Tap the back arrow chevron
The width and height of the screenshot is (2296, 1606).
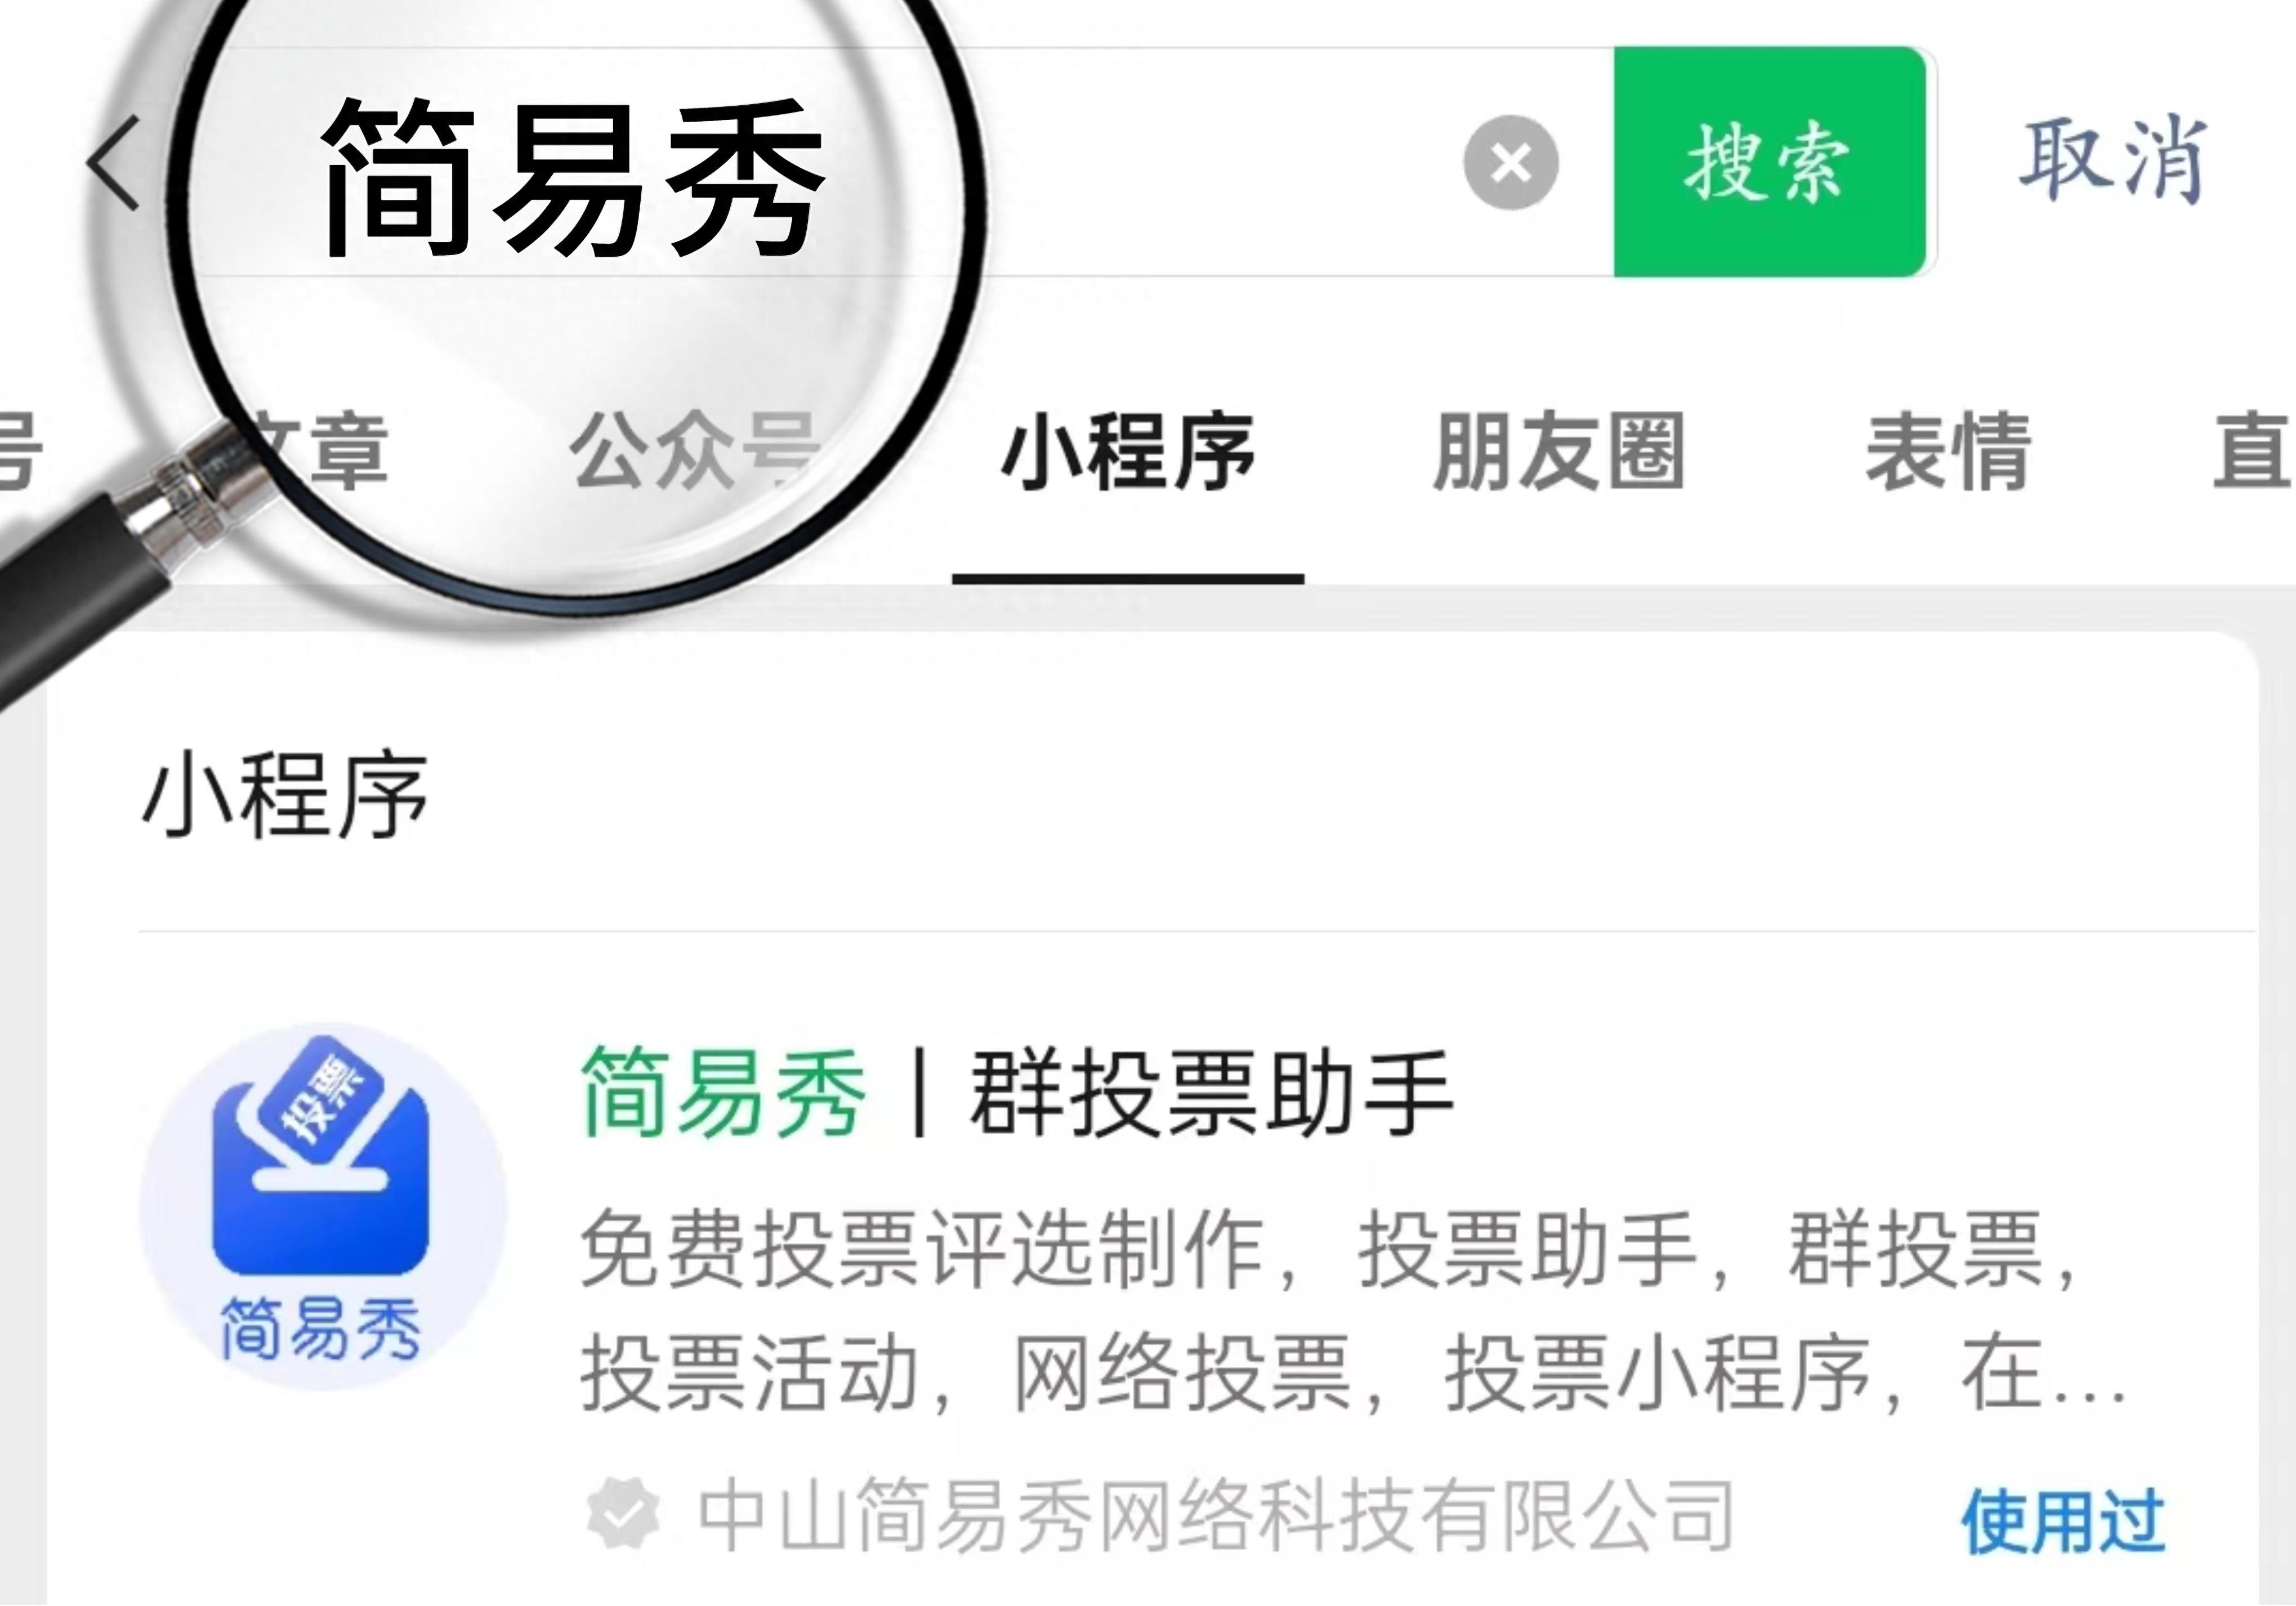(113, 163)
